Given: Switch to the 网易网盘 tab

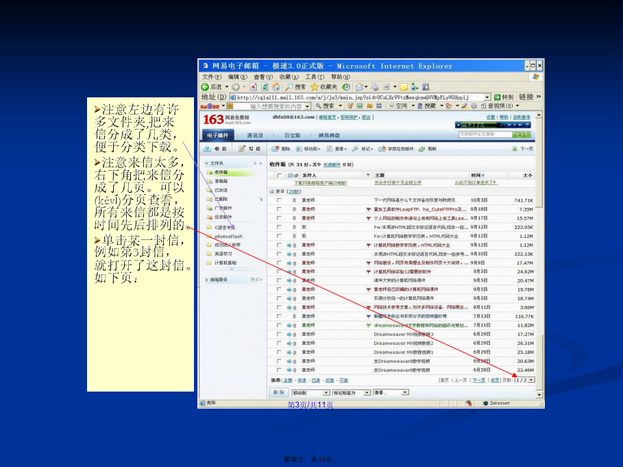Looking at the screenshot, I should (x=329, y=136).
